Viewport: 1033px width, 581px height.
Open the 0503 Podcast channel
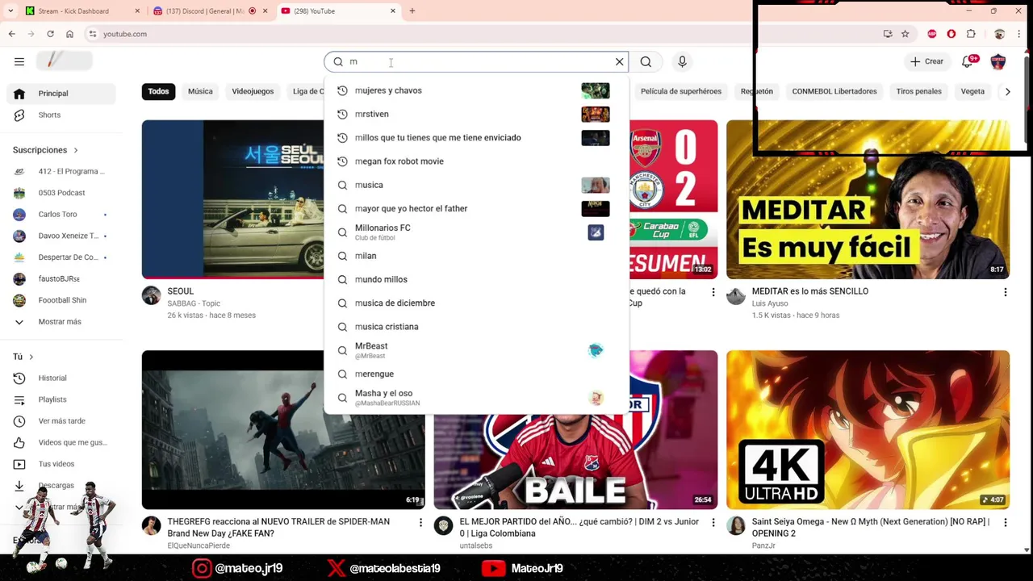[x=61, y=193]
